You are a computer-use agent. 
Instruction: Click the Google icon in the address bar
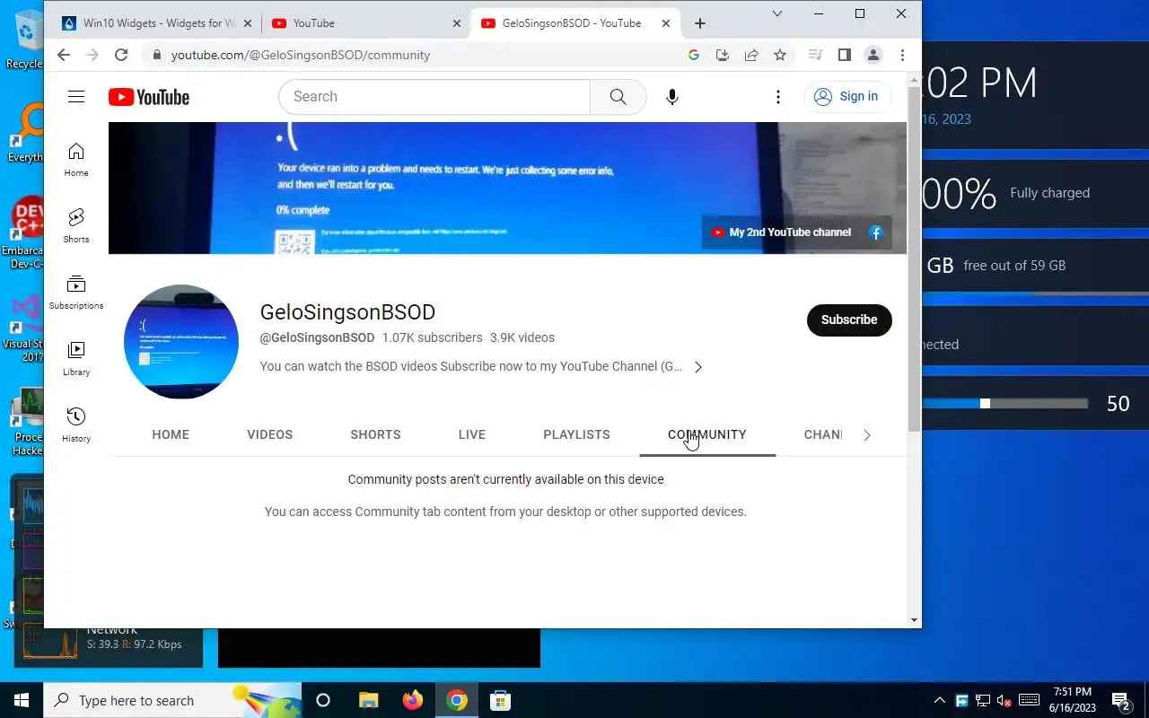click(x=694, y=55)
